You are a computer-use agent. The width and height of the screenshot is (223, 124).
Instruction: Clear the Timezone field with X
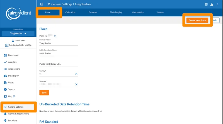[x=76, y=84]
